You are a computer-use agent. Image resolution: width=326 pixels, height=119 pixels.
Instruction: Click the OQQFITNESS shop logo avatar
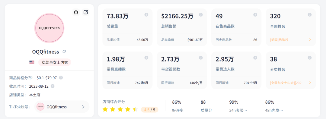pos(49,28)
